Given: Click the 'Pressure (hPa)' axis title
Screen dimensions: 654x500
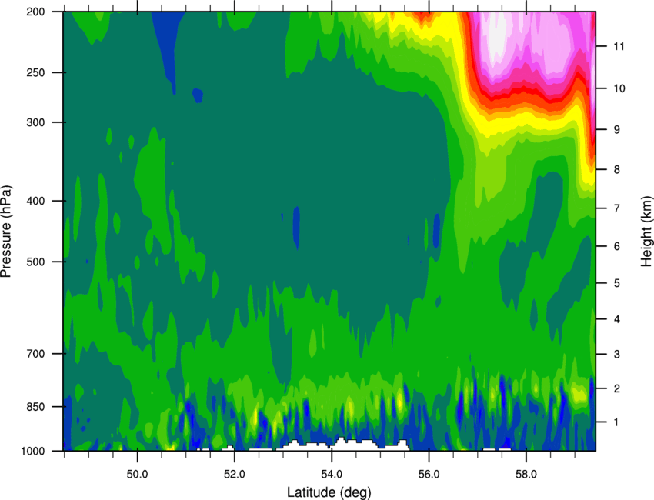Looking at the screenshot, I should coord(6,232).
